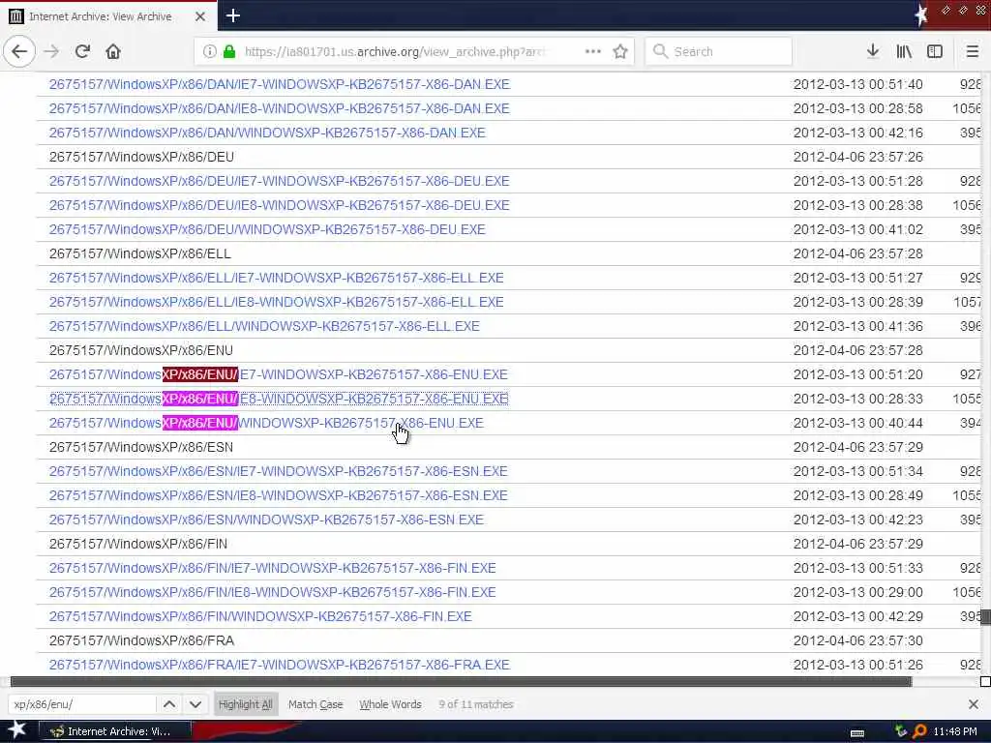
Task: Click the 2675157/WindowsXP/x86/ENU folder row text
Action: (x=141, y=350)
